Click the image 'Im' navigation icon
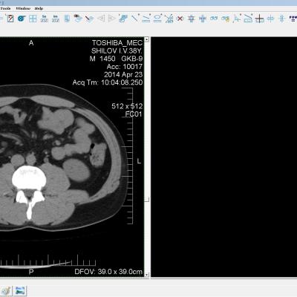297x297 pixels. point(56,19)
